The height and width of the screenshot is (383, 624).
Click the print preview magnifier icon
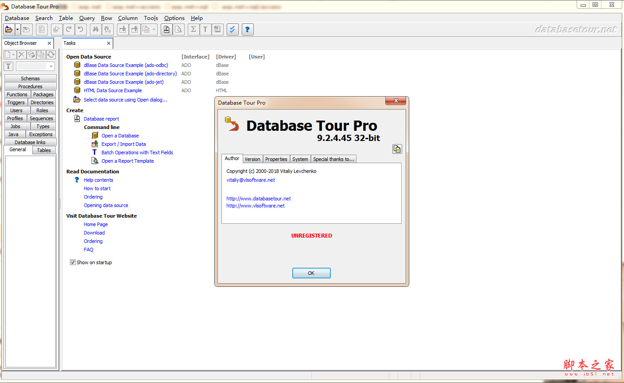178,30
